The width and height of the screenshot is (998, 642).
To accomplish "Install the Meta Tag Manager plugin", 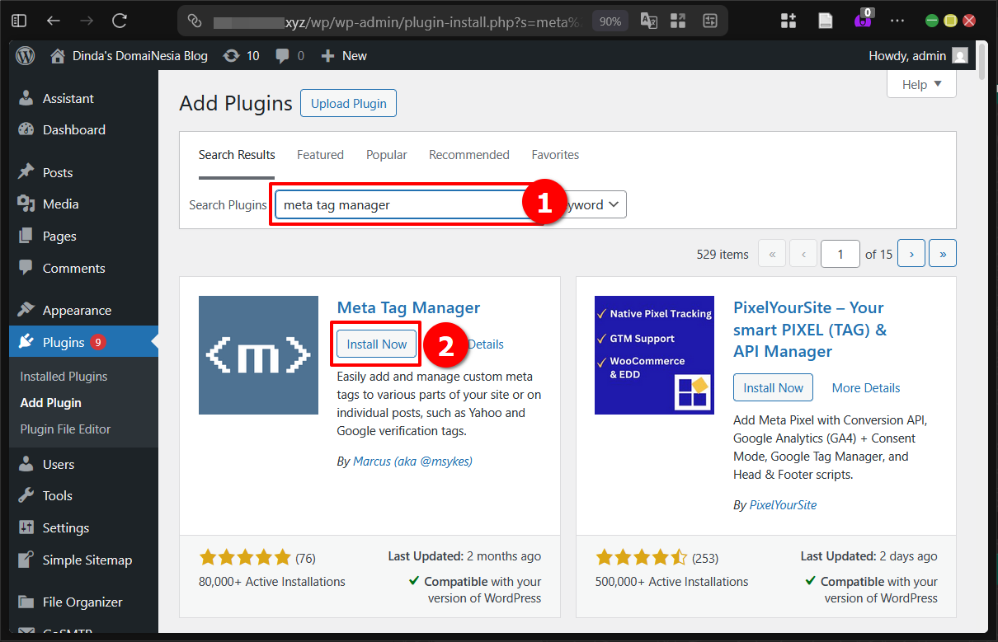I will point(375,344).
